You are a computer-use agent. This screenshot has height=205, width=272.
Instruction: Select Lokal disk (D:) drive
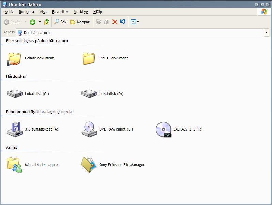coord(102,94)
